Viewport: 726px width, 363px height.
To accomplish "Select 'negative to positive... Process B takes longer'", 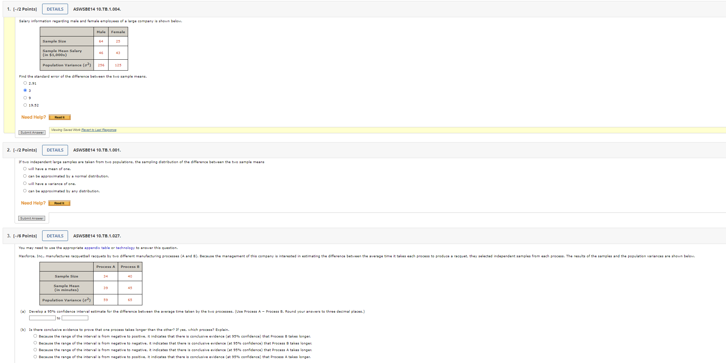I will click(x=35, y=336).
